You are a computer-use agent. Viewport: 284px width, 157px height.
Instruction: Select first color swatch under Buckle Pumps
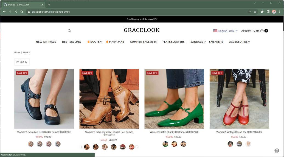point(31,144)
